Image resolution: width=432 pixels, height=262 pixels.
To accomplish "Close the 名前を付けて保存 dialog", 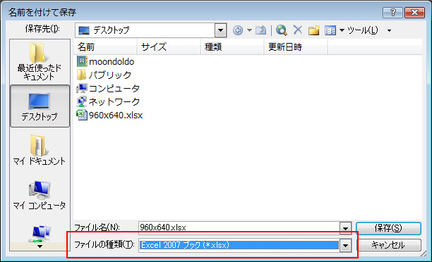I will 414,13.
